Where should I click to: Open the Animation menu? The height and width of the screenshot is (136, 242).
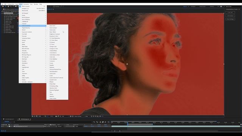26,4
